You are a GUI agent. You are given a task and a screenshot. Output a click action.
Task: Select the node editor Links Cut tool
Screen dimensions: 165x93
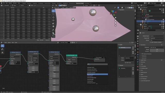(x=2, y=53)
